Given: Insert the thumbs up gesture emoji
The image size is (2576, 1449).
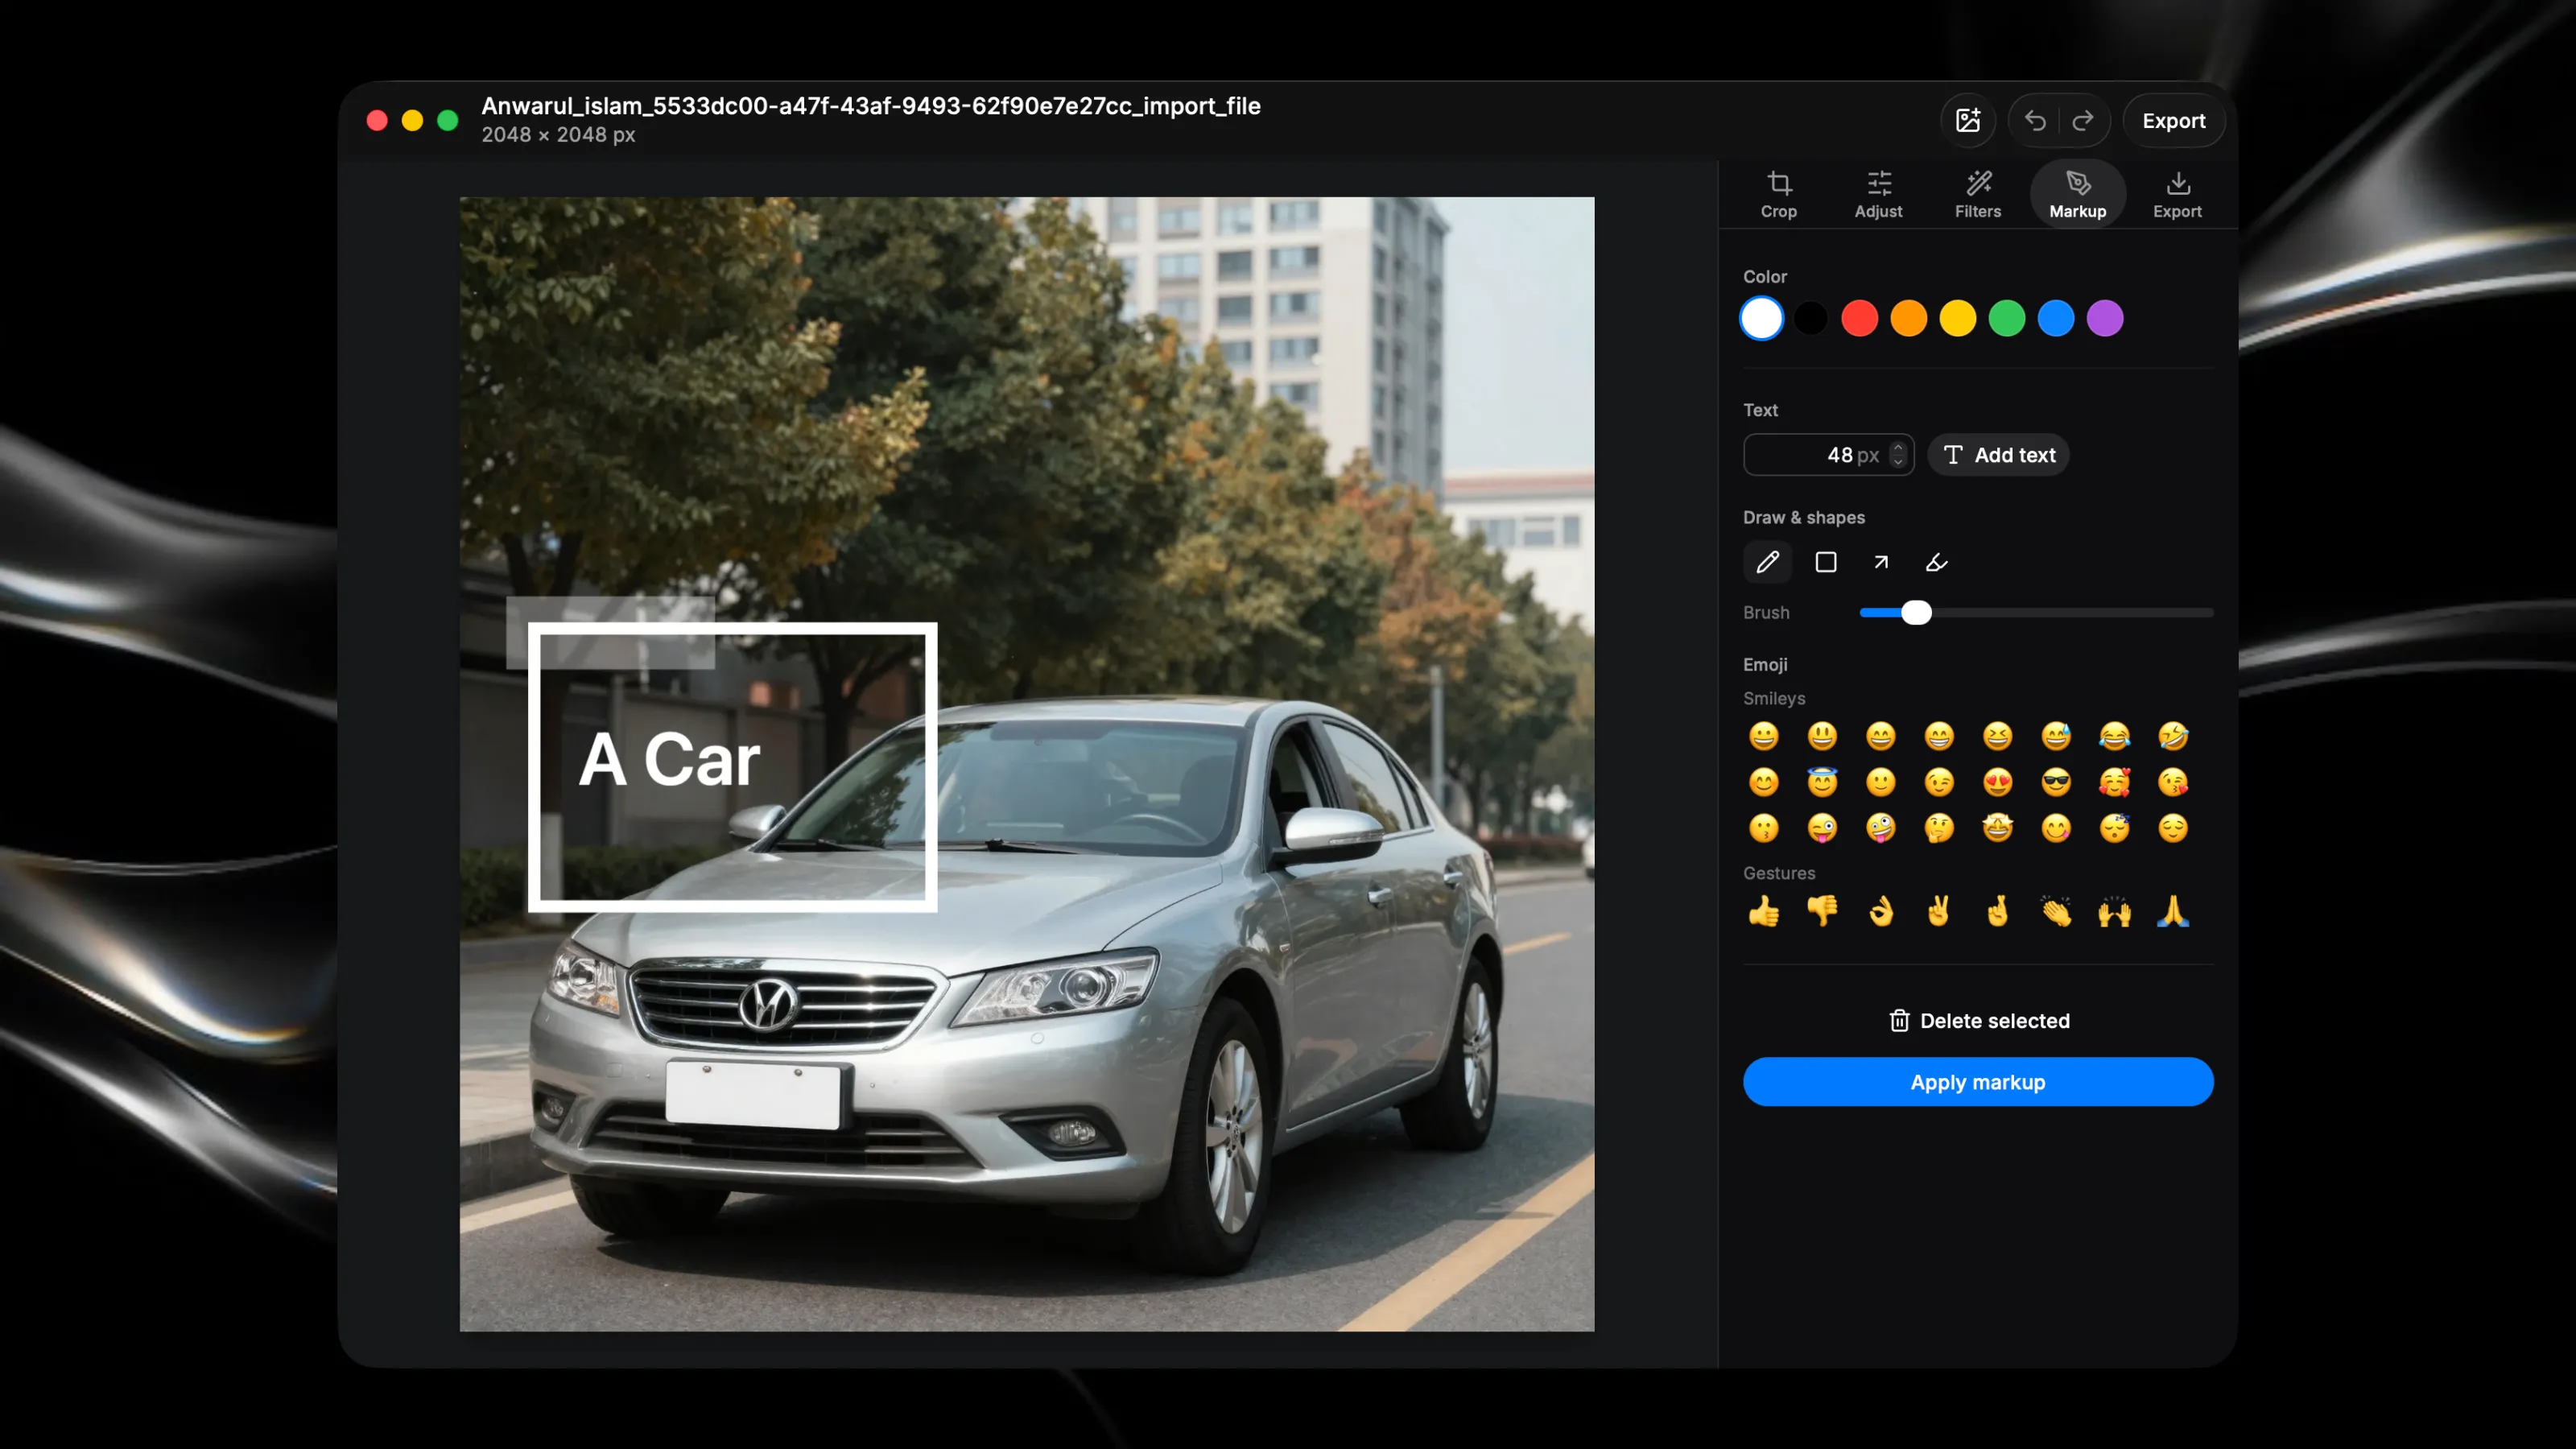Looking at the screenshot, I should 1764,911.
